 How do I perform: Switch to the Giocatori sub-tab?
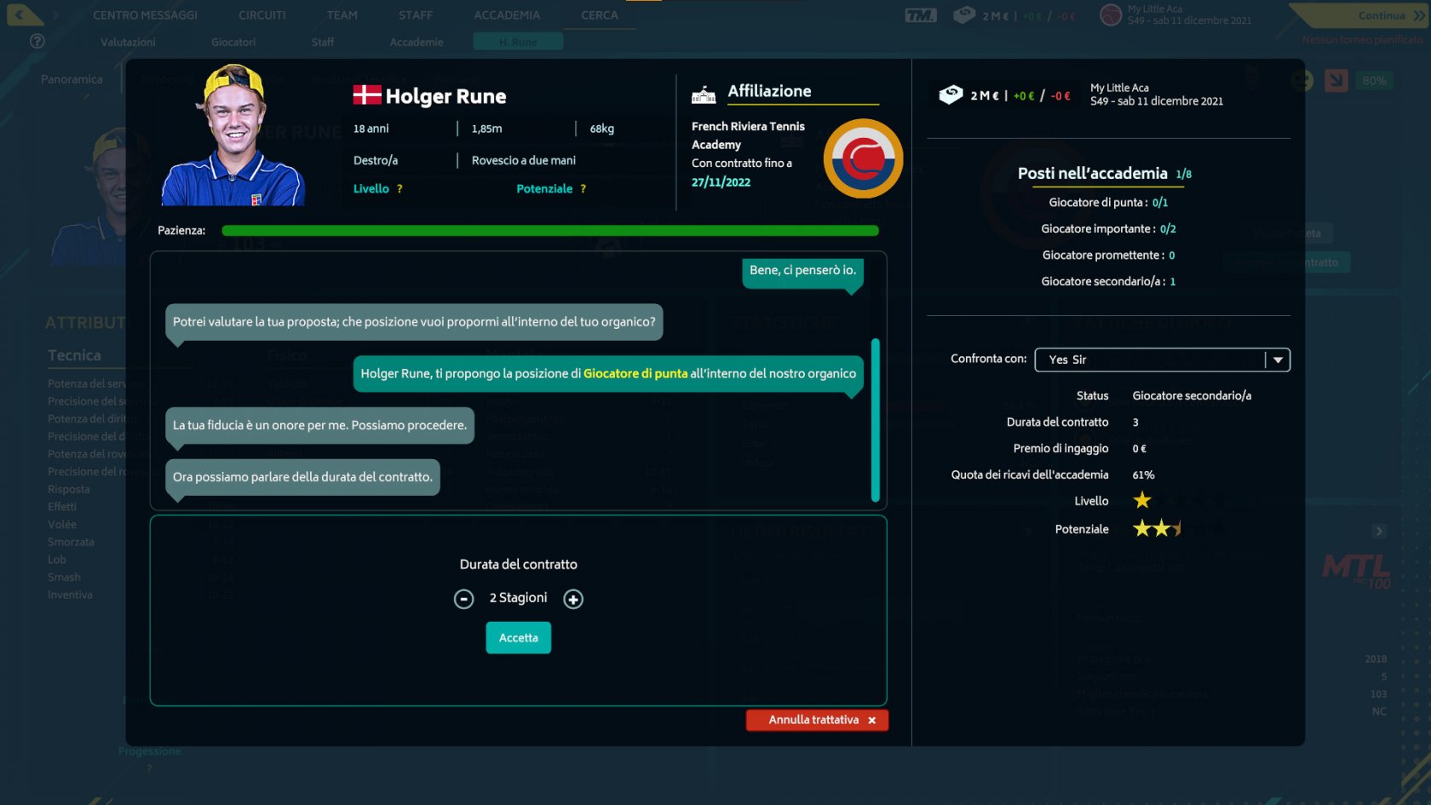pos(233,42)
